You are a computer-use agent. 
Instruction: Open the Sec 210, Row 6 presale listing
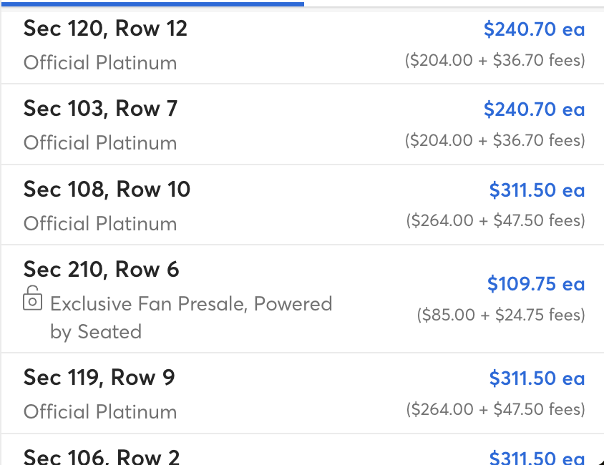pyautogui.click(x=303, y=299)
